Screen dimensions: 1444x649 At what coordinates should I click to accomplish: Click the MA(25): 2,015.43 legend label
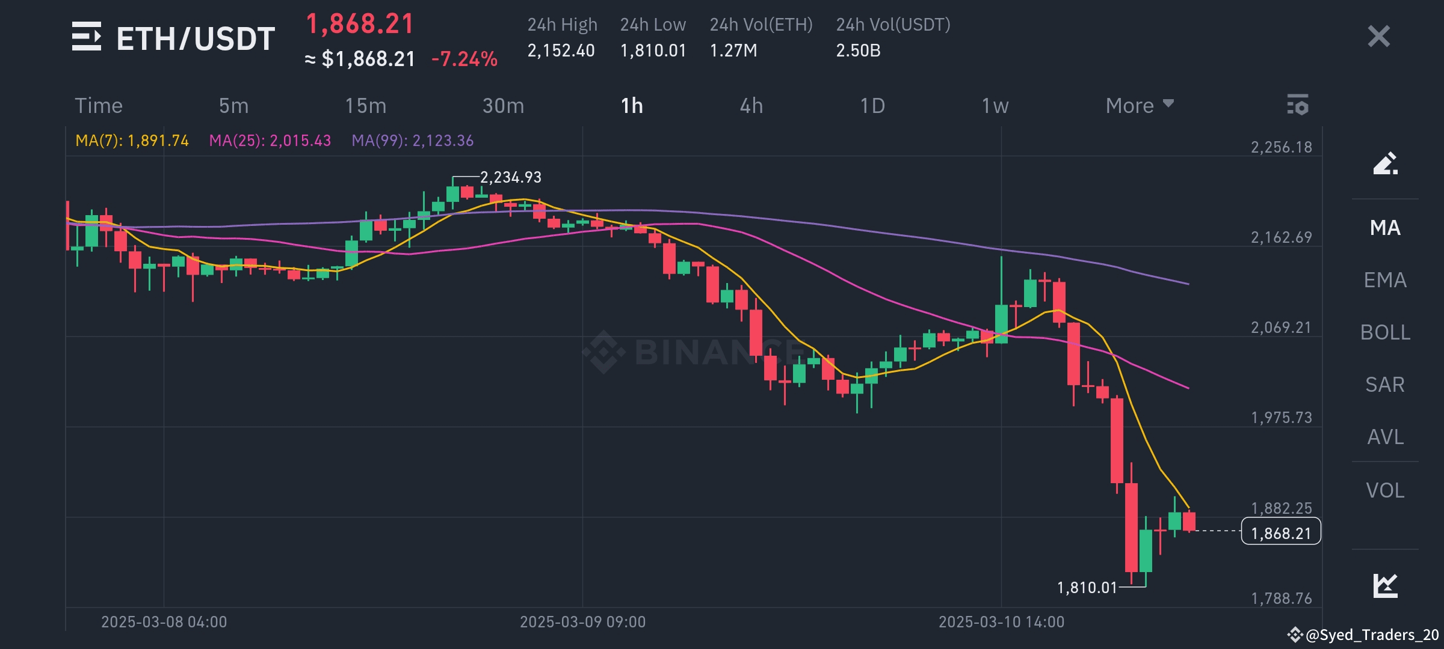click(x=270, y=141)
